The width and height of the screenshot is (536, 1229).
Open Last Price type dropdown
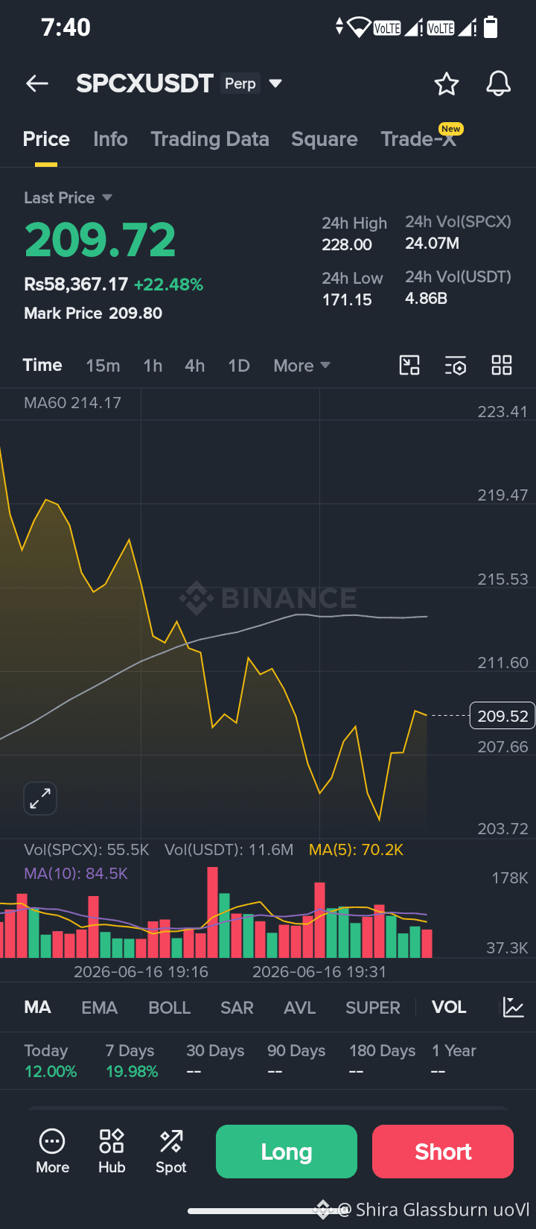point(107,197)
